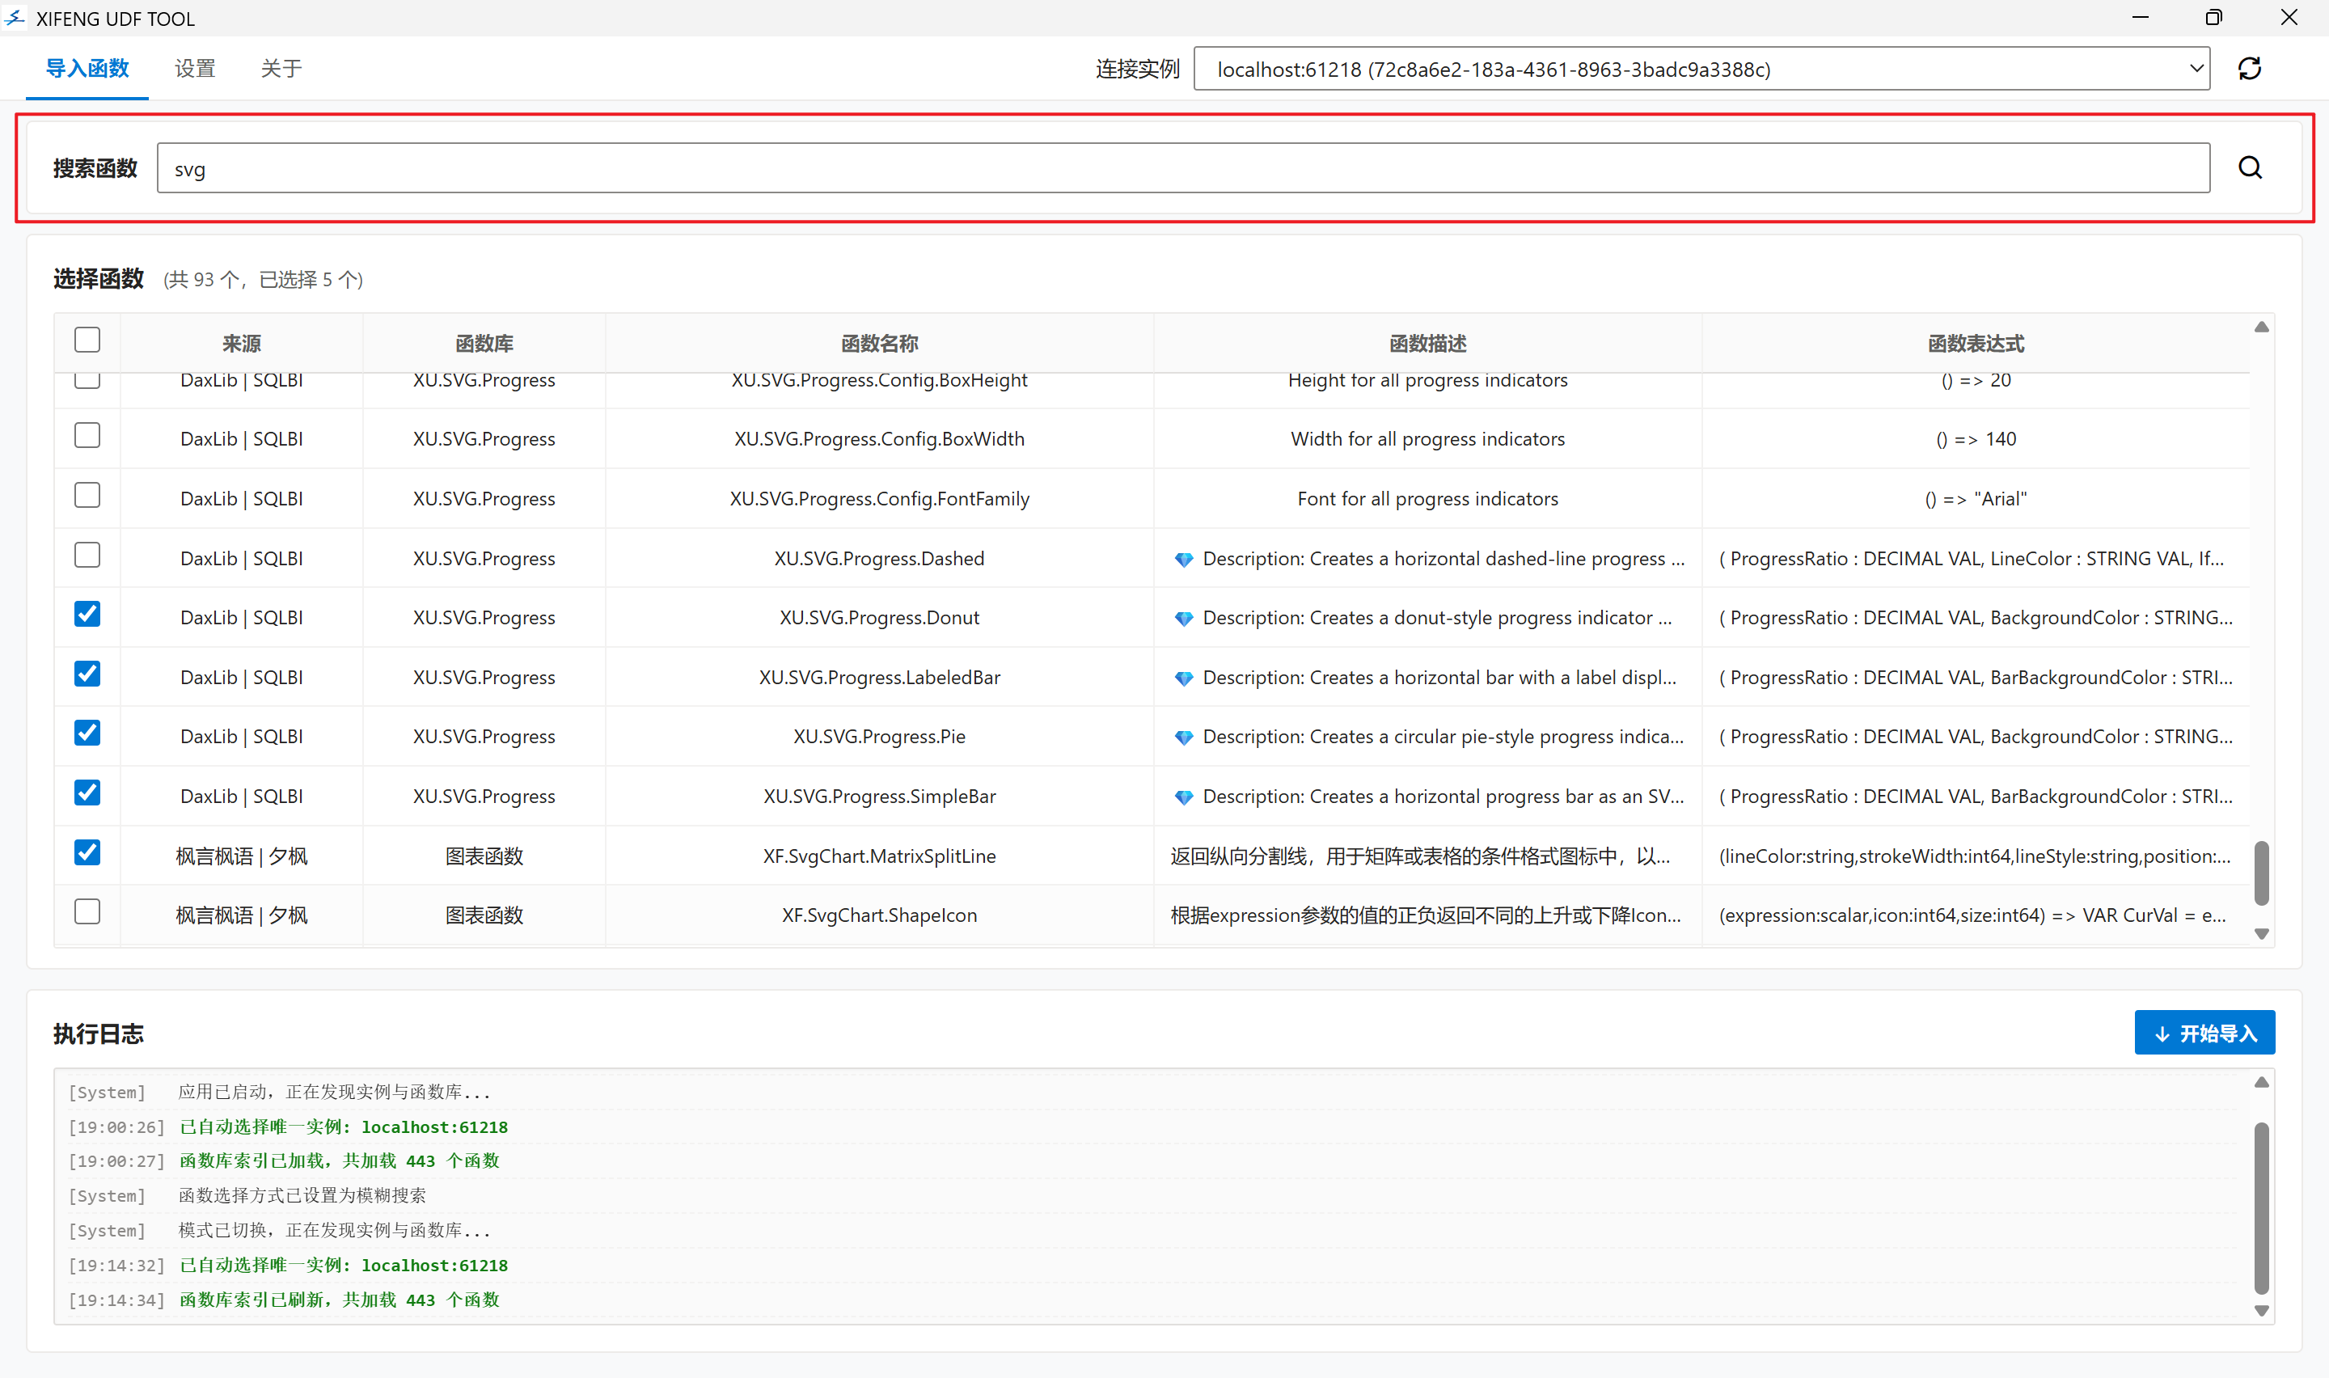This screenshot has width=2329, height=1378.
Task: Toggle the select-all checkbox in table header
Action: click(87, 340)
